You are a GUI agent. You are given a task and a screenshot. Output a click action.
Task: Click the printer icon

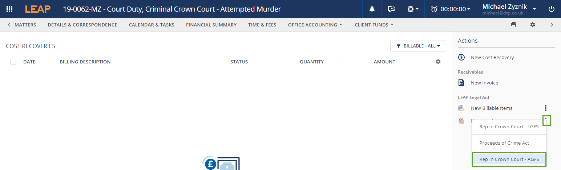[x=513, y=25]
